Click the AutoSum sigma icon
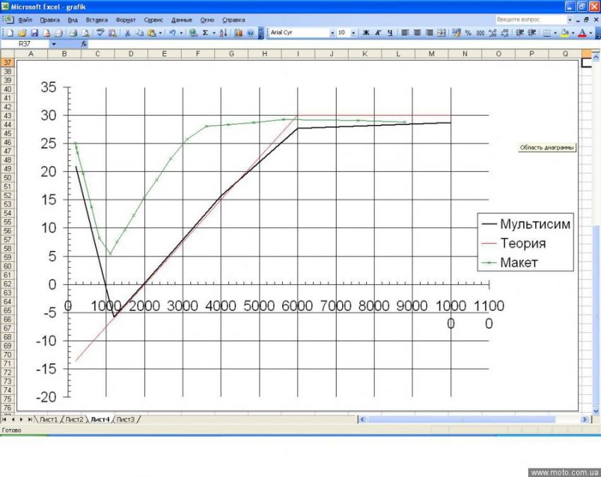The image size is (601, 477). [205, 33]
